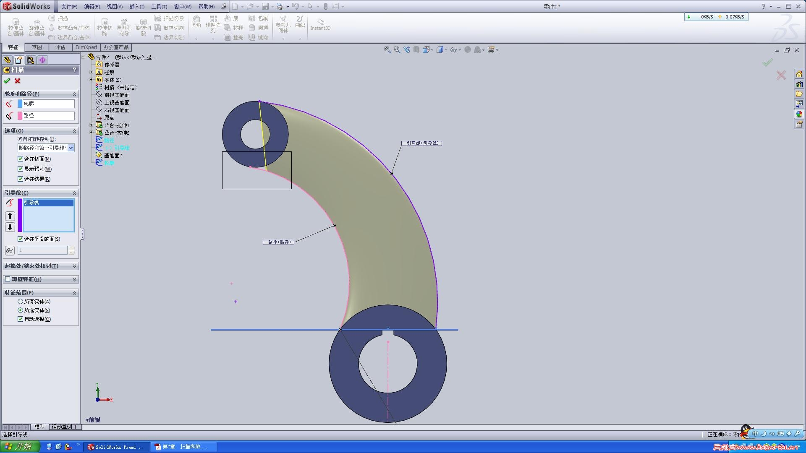This screenshot has height=453, width=806.
Task: Click the zoom to fit magnifier icon
Action: coord(387,49)
